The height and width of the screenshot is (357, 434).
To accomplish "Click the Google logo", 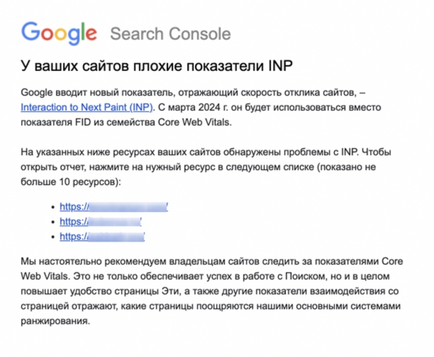I will 59,33.
